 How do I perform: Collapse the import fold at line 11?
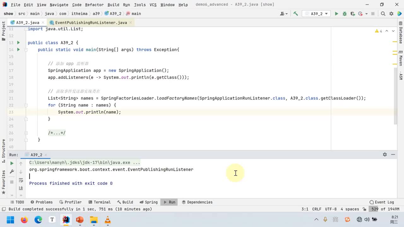point(27,29)
